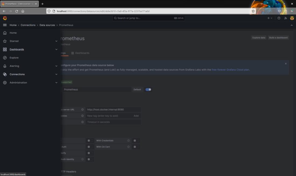Focus the Search or jump to field

pyautogui.click(x=149, y=18)
